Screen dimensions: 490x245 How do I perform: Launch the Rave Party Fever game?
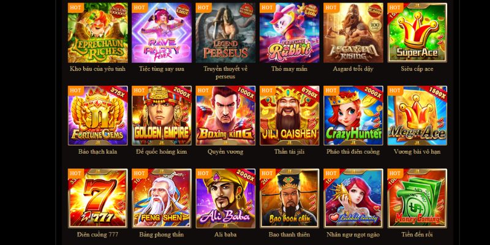[x=162, y=33]
